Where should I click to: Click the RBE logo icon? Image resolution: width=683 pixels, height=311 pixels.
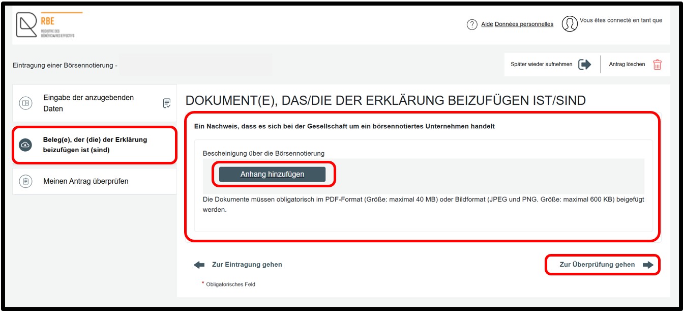click(x=26, y=25)
